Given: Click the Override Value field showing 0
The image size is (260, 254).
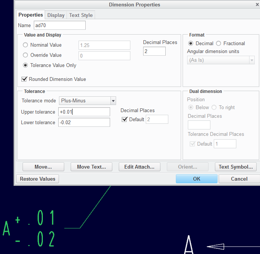Looking at the screenshot, I should click(104, 56).
